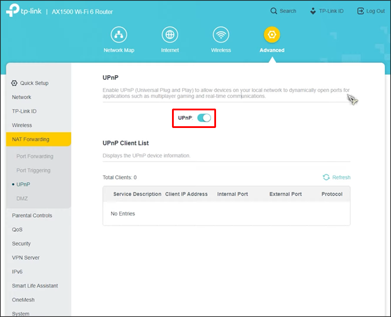The image size is (391, 317).
Task: Open Port Forwarding submenu item
Action: click(35, 156)
